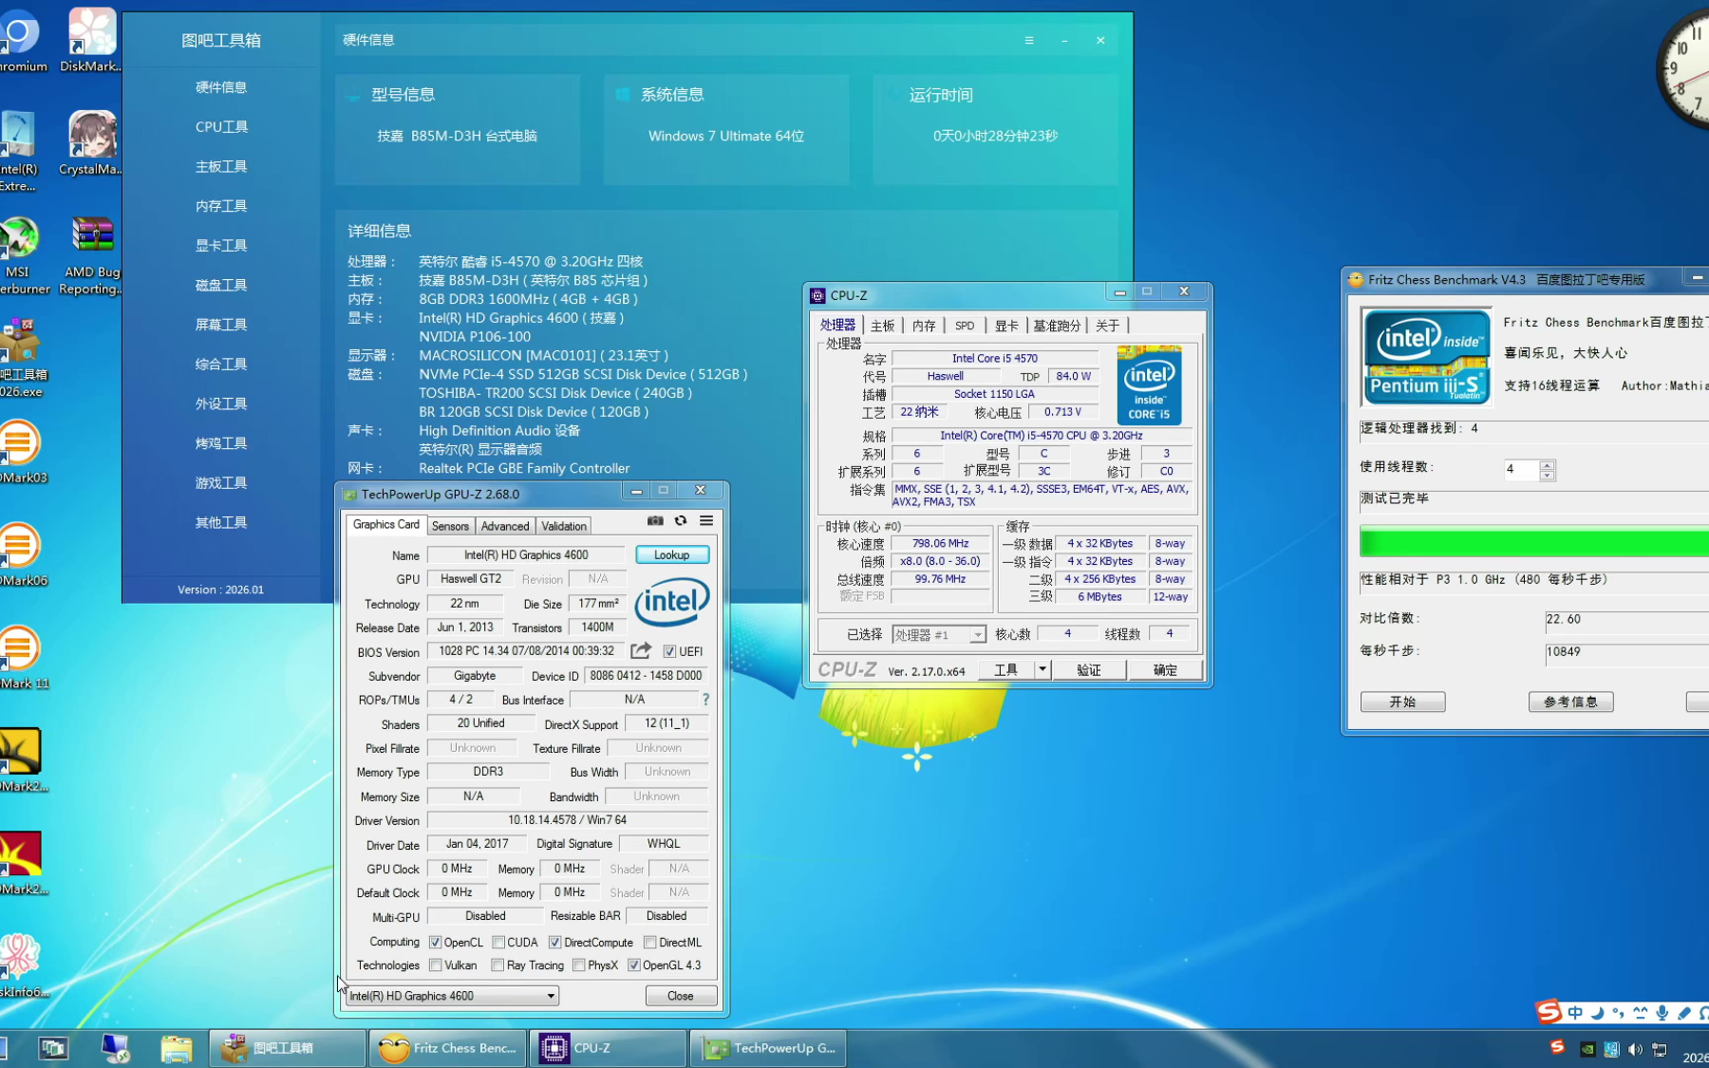Select 磁盘工具 in the toolbox sidebar
Viewport: 1709px width, 1068px height.
coord(221,286)
